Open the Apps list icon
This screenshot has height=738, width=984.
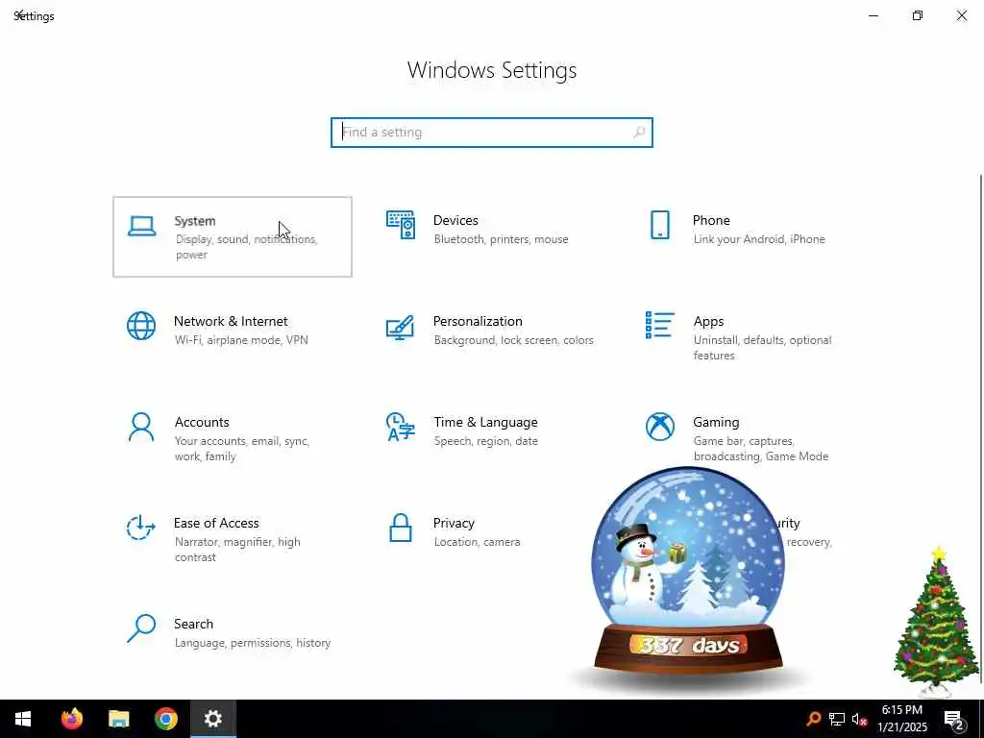click(x=659, y=325)
